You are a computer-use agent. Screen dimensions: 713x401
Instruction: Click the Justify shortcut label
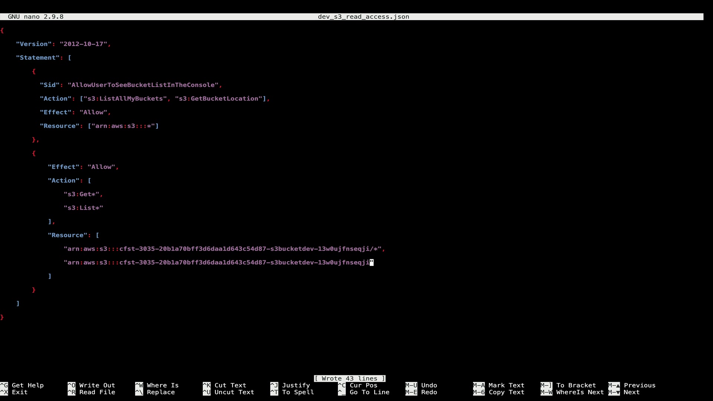click(x=296, y=385)
